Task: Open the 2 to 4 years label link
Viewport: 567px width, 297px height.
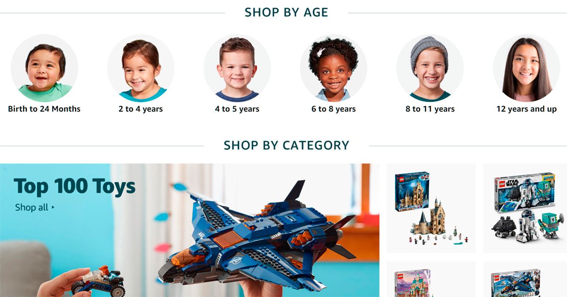Action: (x=141, y=109)
